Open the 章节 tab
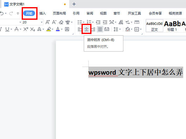The image size is (186, 139). 117,13
